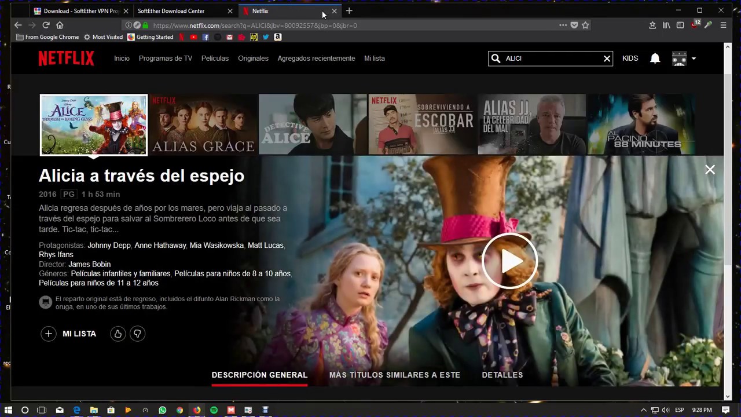This screenshot has width=741, height=417.
Task: Switch to KIDS mode
Action: [630, 58]
